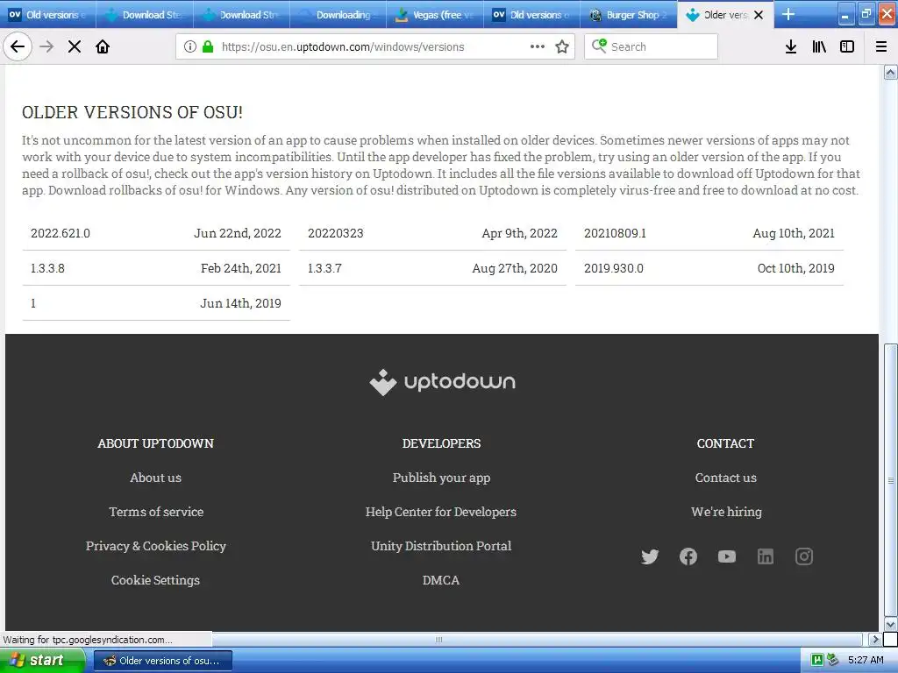898x673 pixels.
Task: Stop loading the page
Action: tap(75, 47)
